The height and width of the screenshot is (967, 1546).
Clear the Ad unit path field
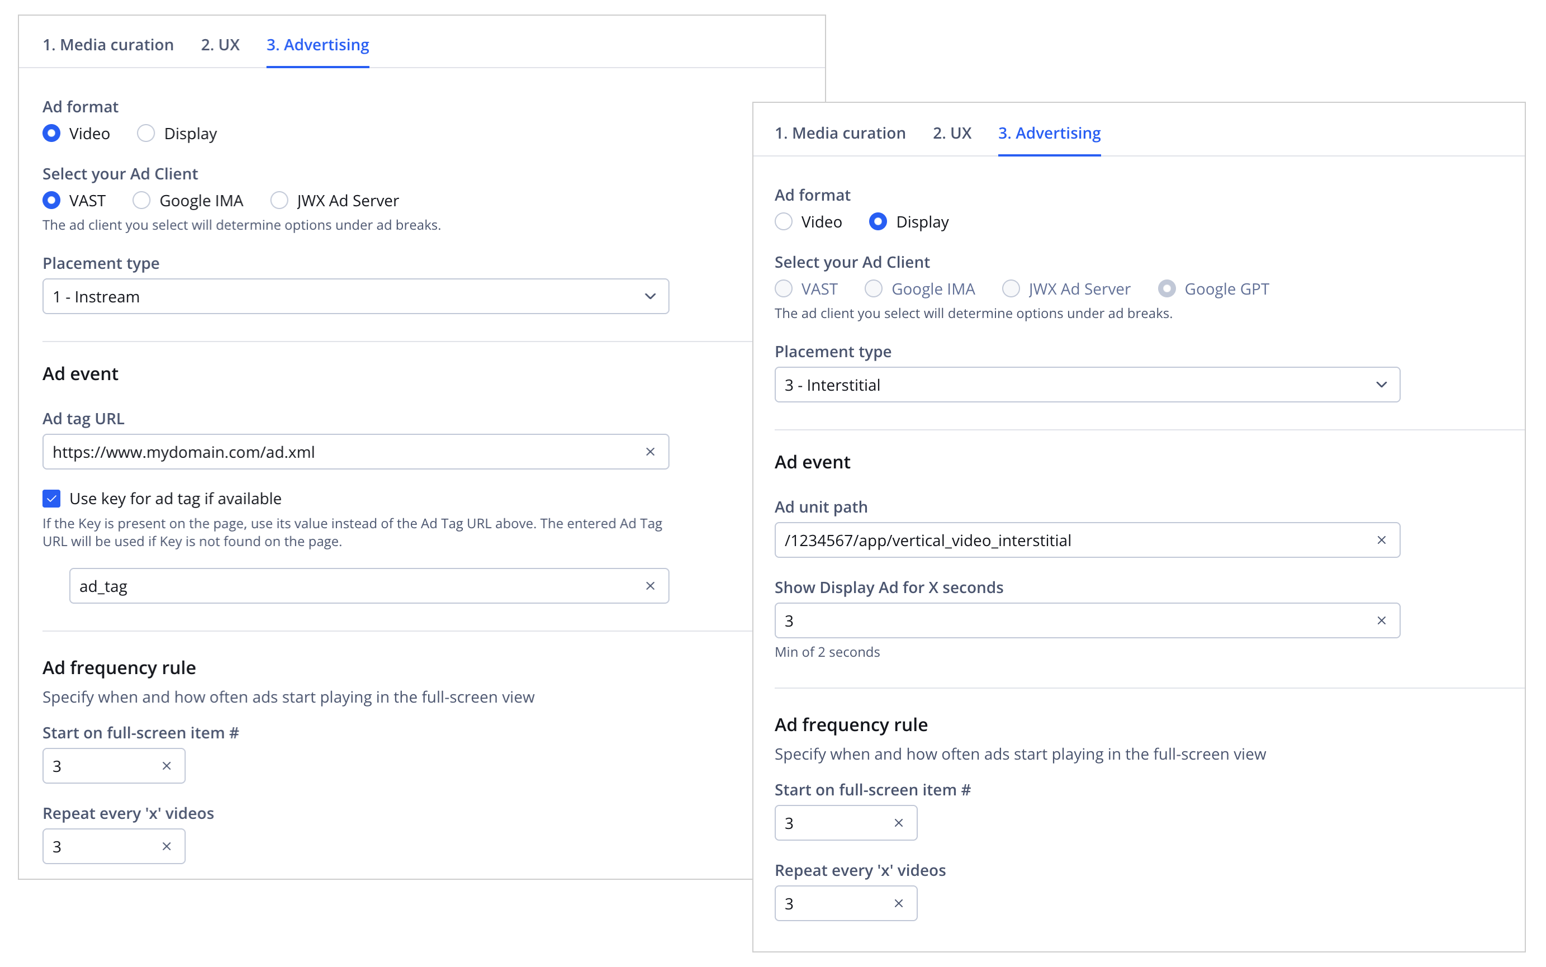(x=1381, y=541)
